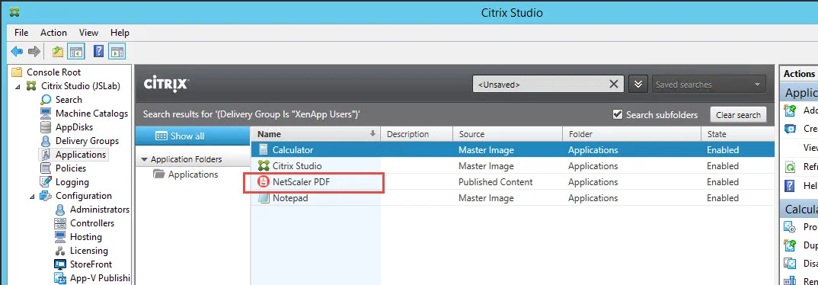Click the Clear search button
818x285 pixels.
pyautogui.click(x=738, y=115)
